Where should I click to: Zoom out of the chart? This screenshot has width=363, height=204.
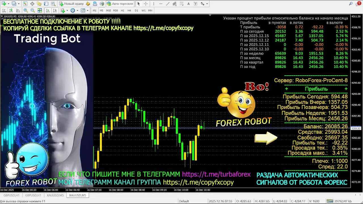coord(33,10)
